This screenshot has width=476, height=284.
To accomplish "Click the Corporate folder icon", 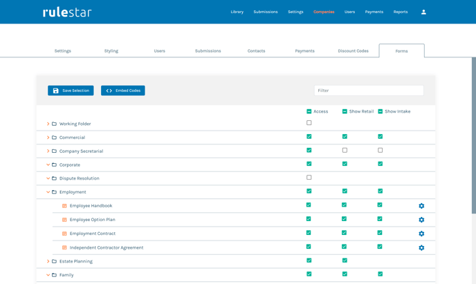I will pyautogui.click(x=55, y=164).
